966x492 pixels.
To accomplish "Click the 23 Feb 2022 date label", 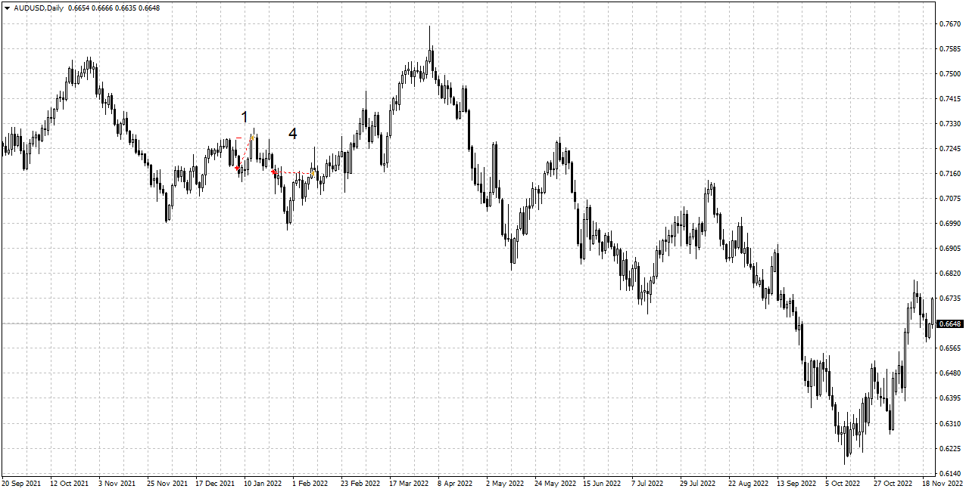I will point(360,482).
